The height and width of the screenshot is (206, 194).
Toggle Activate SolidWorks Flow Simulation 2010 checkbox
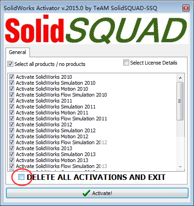pyautogui.click(x=11, y=95)
